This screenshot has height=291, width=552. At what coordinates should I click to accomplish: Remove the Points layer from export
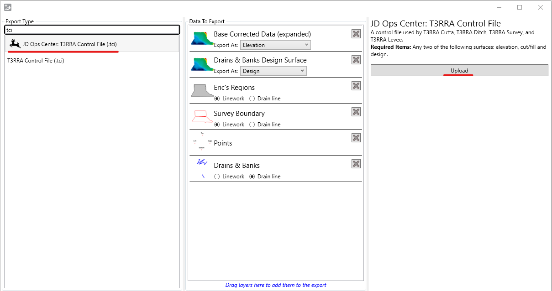[356, 138]
